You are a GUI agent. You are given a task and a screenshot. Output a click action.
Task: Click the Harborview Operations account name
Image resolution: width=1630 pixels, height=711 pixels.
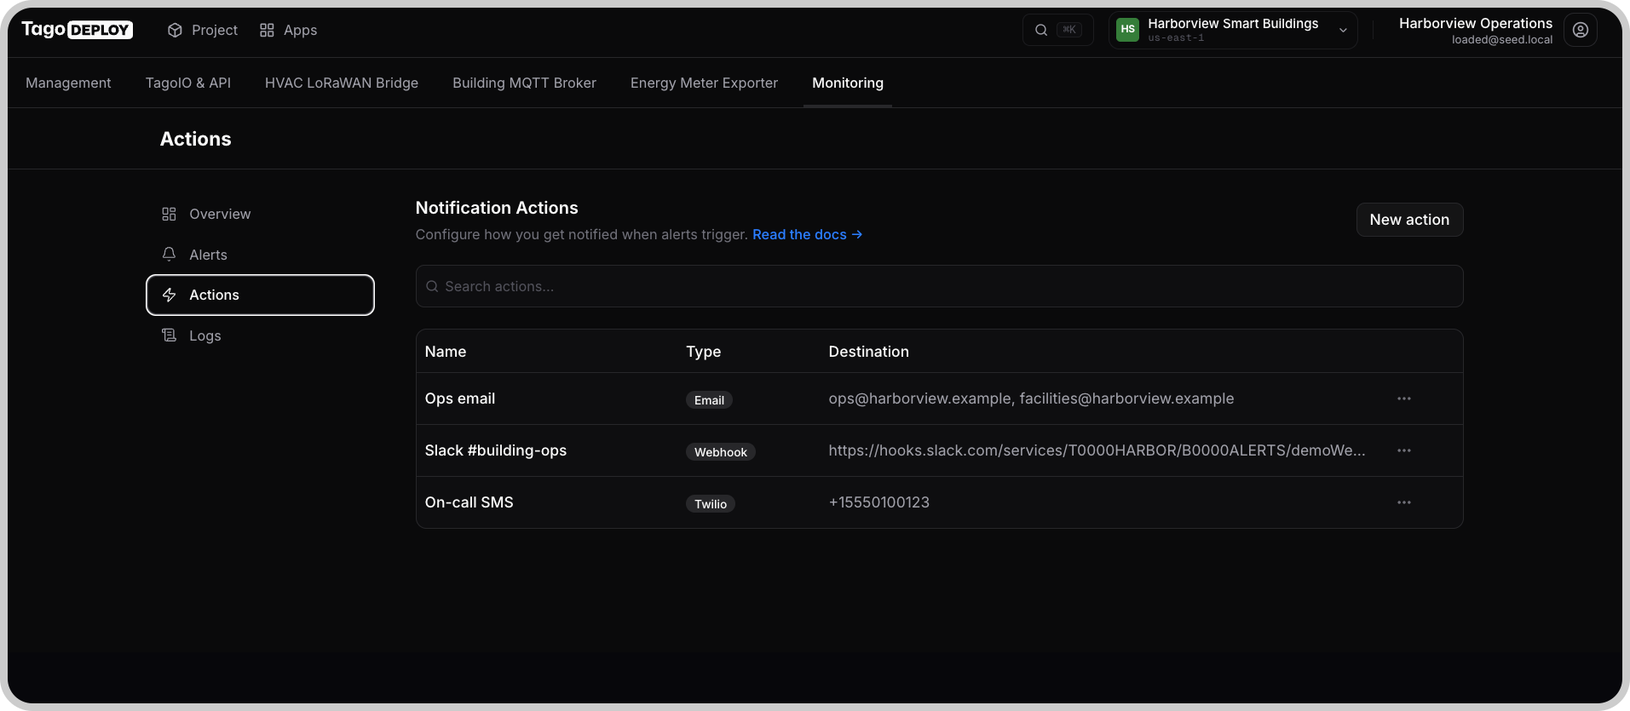(x=1475, y=23)
